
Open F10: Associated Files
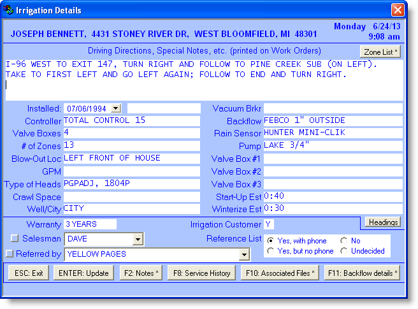point(279,273)
